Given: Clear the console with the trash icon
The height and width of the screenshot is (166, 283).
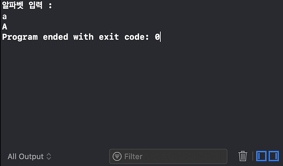Looking at the screenshot, I should (243, 156).
